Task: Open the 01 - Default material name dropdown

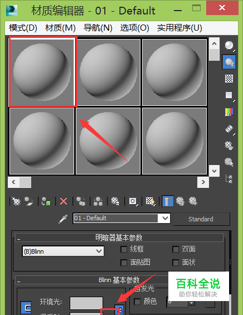Action: coord(165,219)
